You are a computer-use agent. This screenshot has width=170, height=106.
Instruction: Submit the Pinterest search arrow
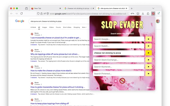click(x=148, y=74)
